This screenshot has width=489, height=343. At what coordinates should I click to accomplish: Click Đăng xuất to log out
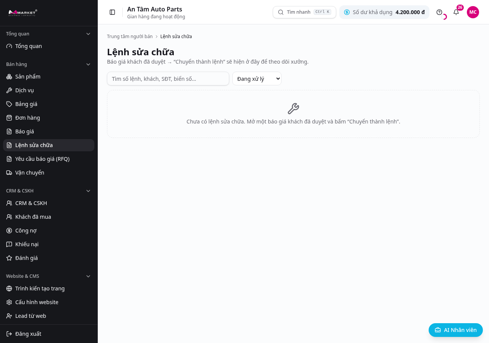[49, 334]
